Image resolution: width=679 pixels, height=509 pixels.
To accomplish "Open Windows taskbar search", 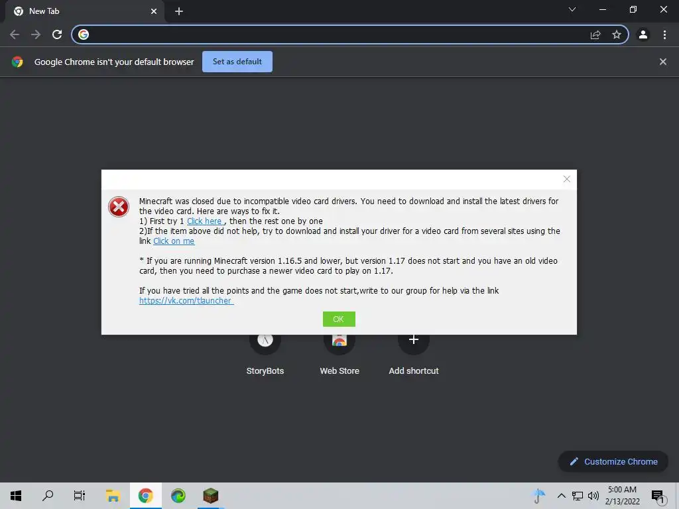I will click(48, 496).
